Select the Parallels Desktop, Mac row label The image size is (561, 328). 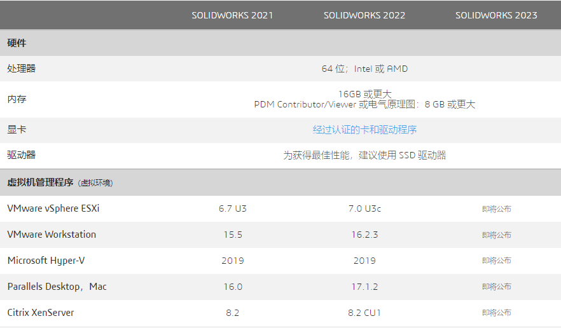tap(57, 287)
